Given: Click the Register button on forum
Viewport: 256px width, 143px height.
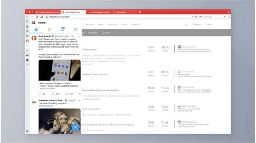Looking at the screenshot, I should click(x=197, y=25).
